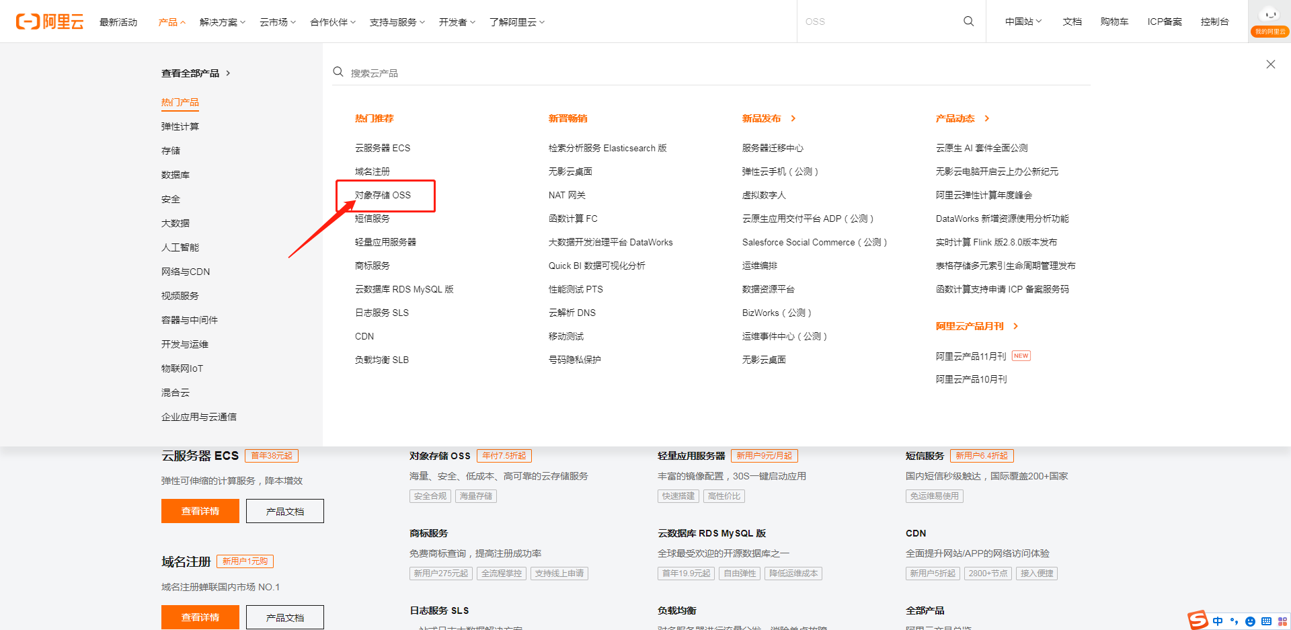Click the Aliyun logo

click(50, 22)
